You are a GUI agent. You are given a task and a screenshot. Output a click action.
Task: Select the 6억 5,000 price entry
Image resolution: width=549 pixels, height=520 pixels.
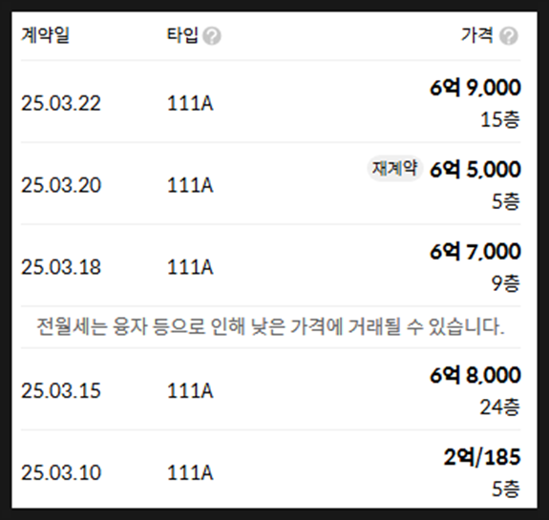tap(475, 170)
